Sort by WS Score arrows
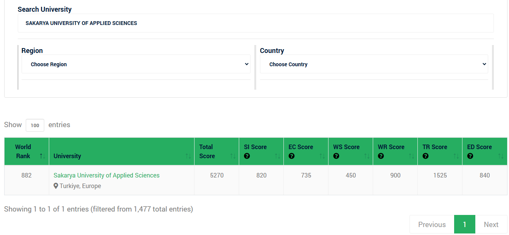This screenshot has height=235, width=509. (x=367, y=156)
